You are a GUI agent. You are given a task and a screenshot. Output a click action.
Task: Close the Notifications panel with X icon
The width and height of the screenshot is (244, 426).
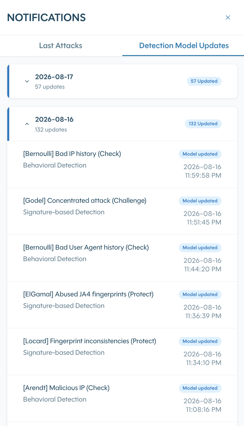tap(228, 17)
